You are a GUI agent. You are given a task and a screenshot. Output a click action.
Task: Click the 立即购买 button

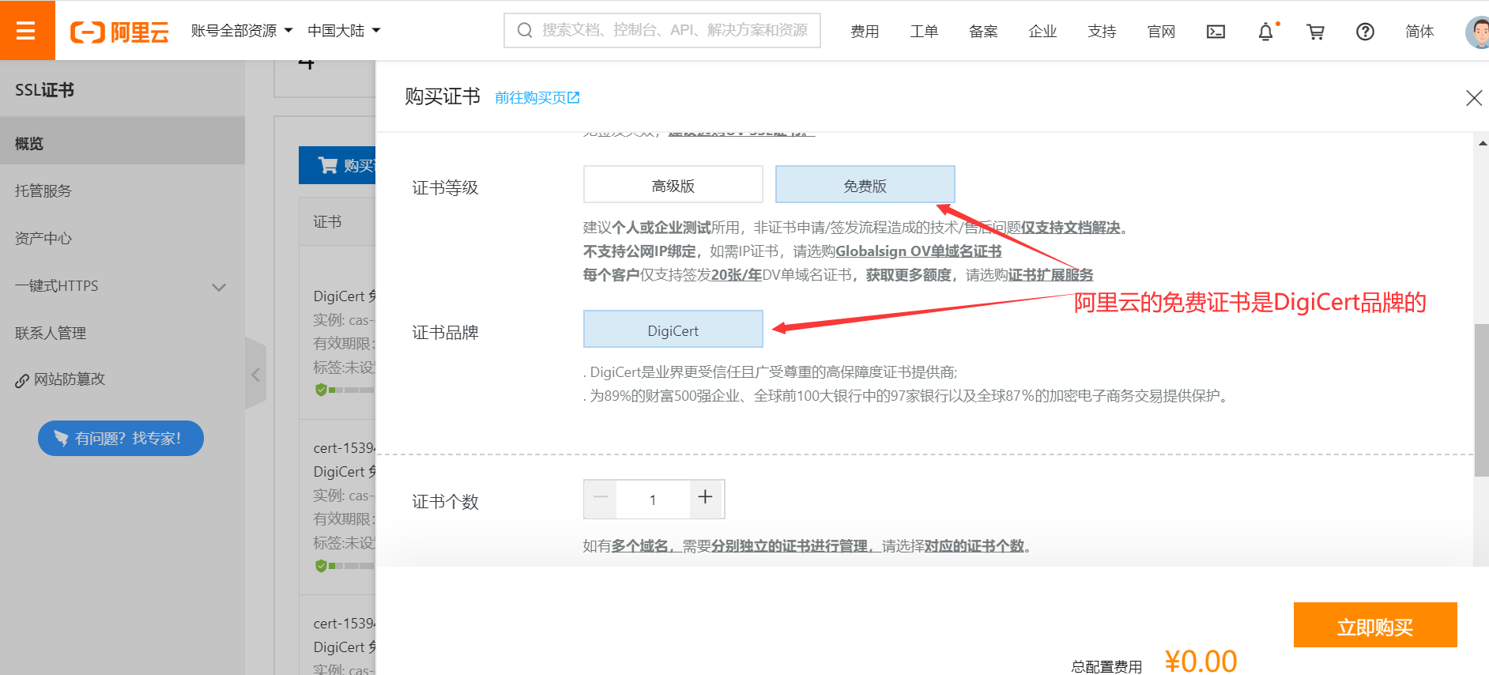tap(1375, 625)
